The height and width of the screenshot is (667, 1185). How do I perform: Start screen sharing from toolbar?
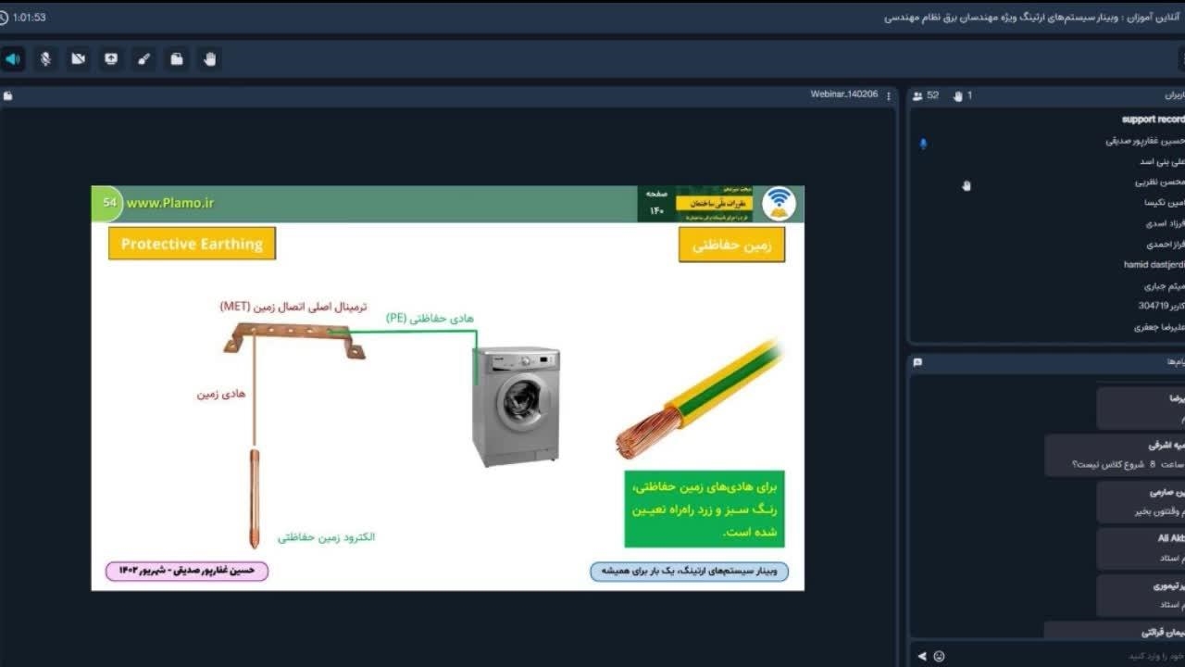111,59
